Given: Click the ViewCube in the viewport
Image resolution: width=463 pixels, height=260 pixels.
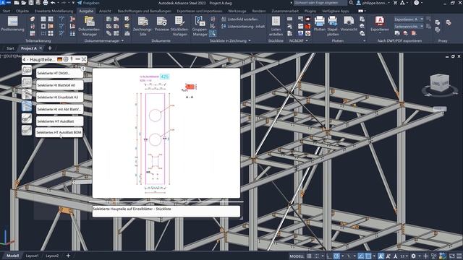Looking at the screenshot, I should (439, 83).
